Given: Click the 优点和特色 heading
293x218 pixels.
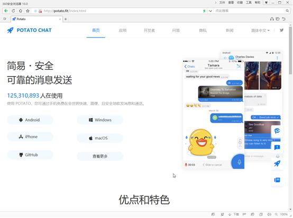Looking at the screenshot, I should point(144,199).
